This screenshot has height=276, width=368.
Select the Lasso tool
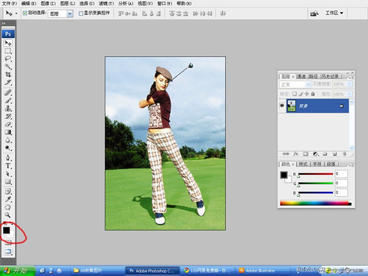click(8, 58)
